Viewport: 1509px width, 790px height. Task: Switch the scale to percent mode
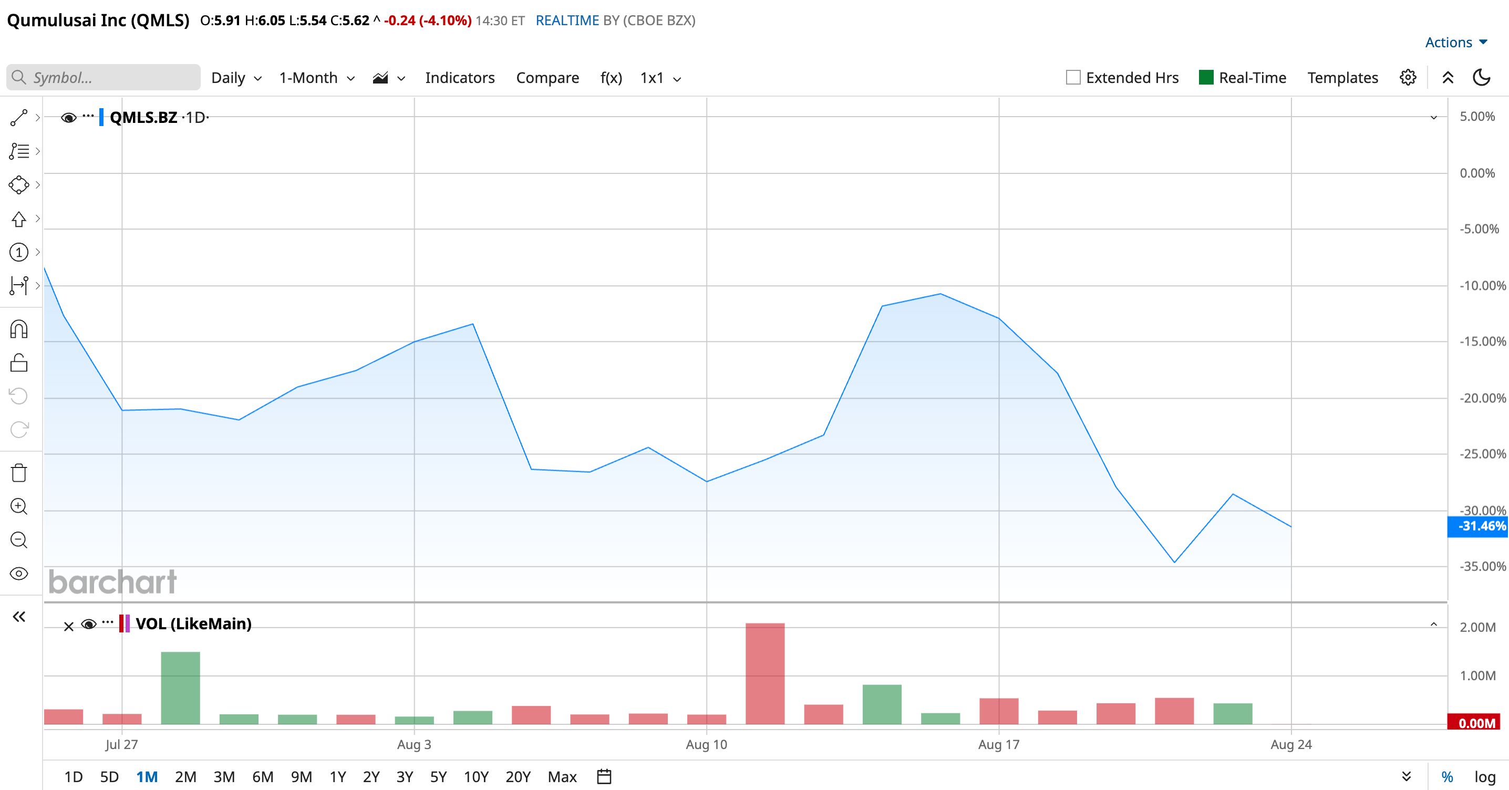(x=1448, y=777)
